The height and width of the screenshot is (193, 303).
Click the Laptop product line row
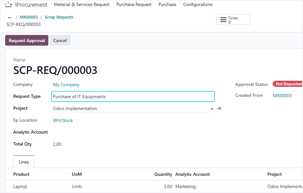(x=154, y=187)
